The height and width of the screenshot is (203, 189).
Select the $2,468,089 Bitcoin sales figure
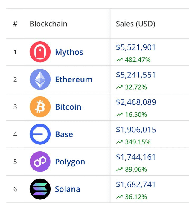136,102
